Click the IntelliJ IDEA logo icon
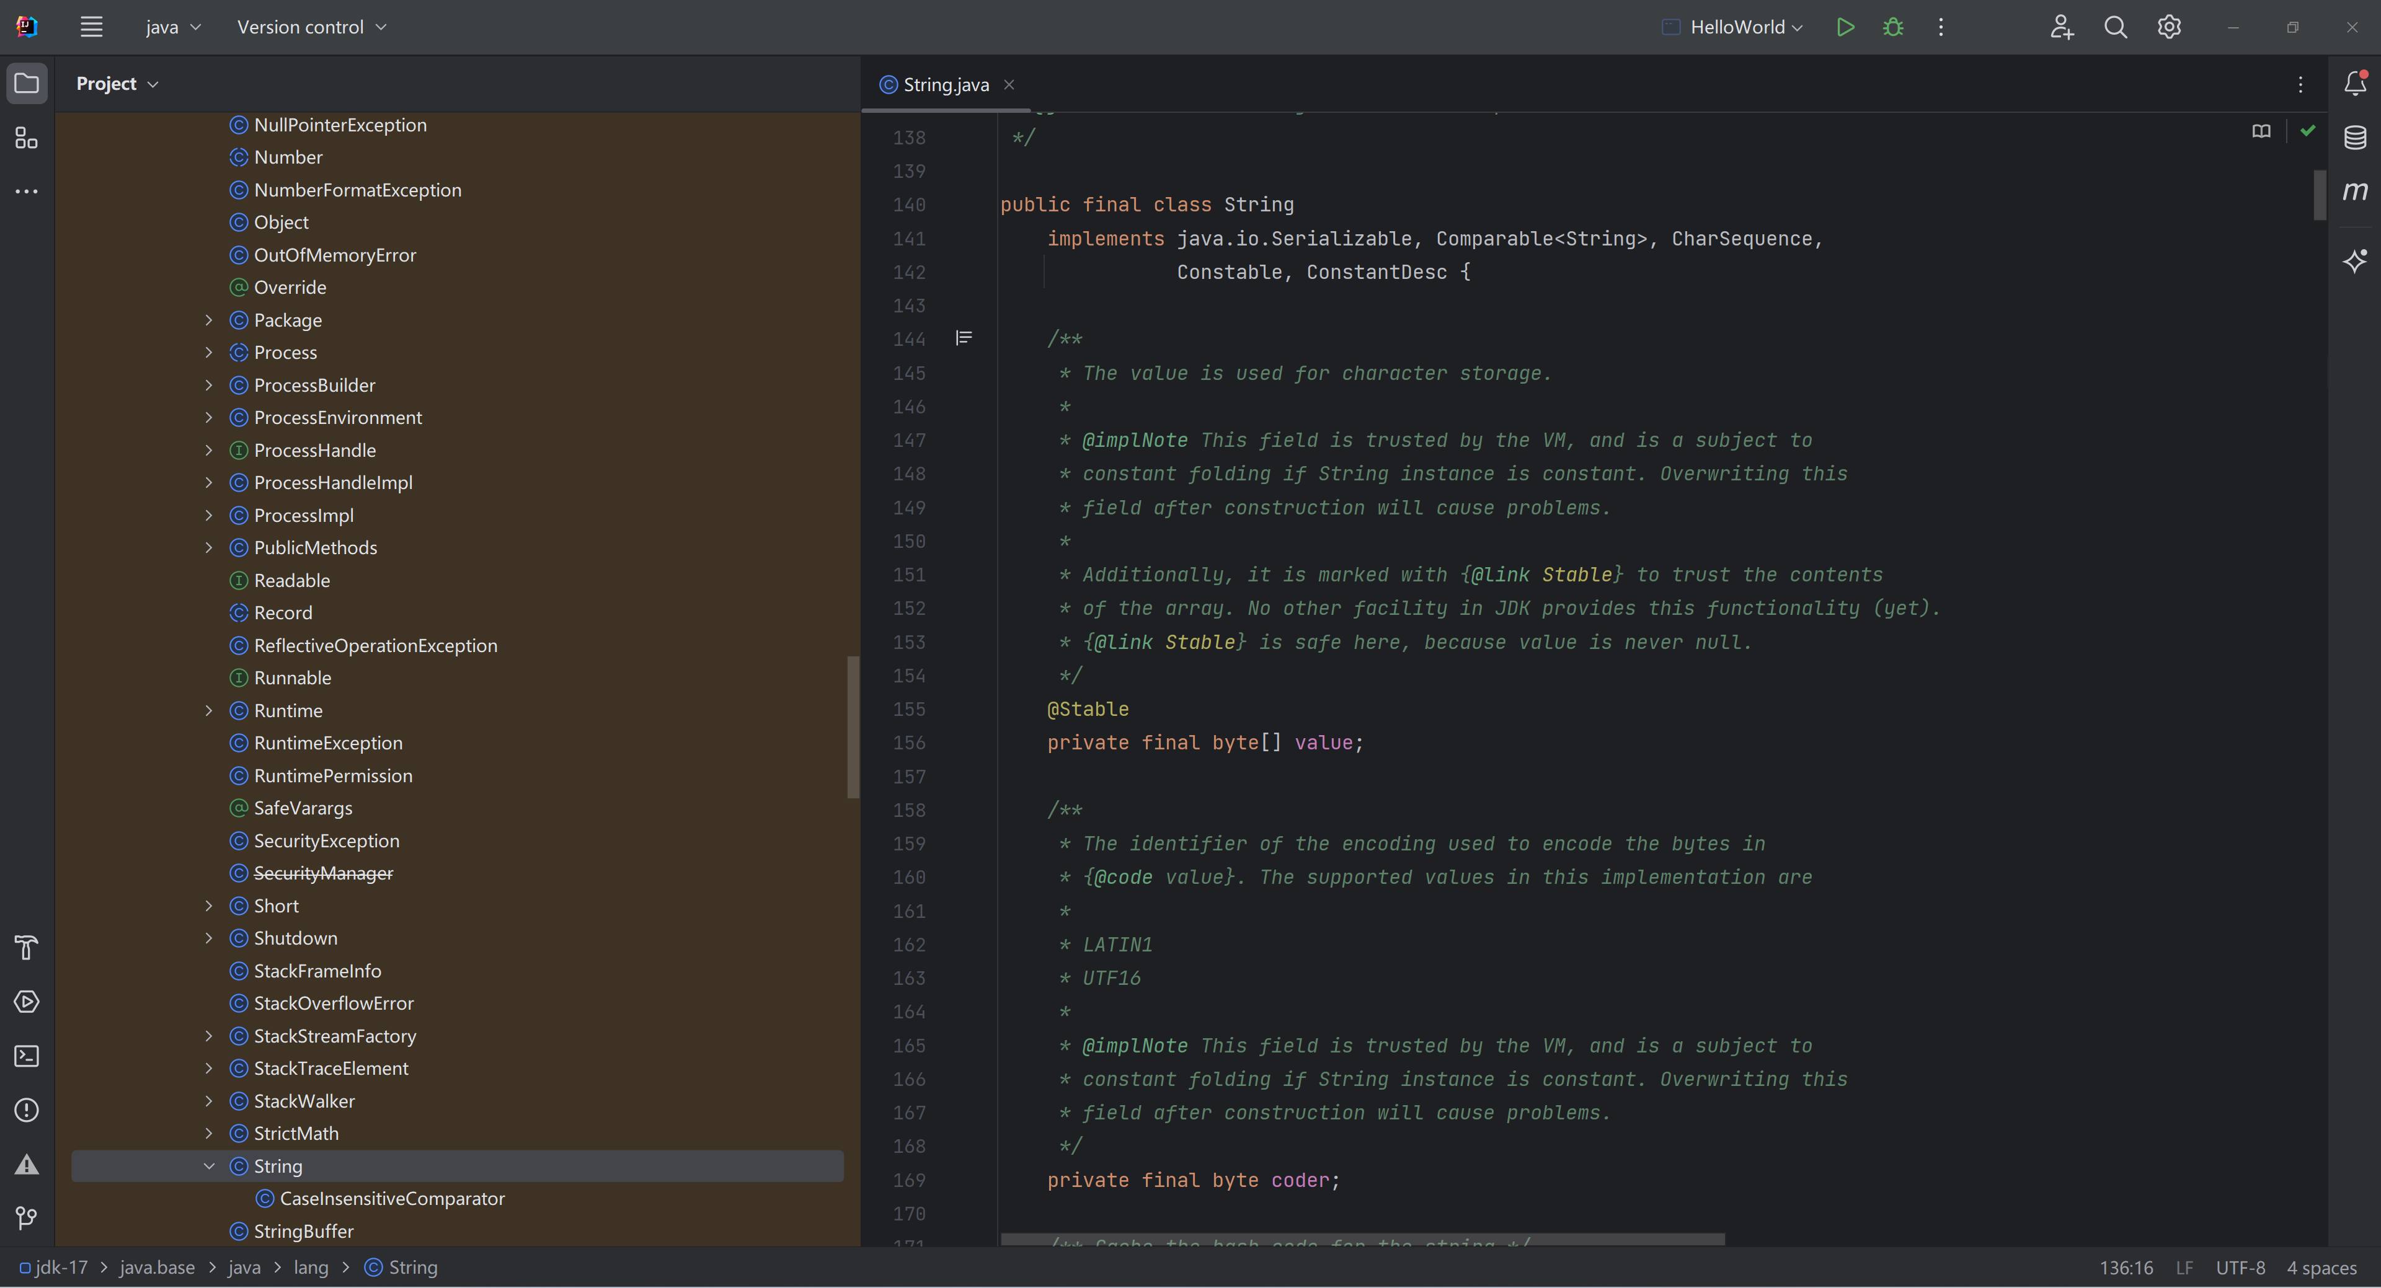Image resolution: width=2381 pixels, height=1288 pixels. coord(27,27)
